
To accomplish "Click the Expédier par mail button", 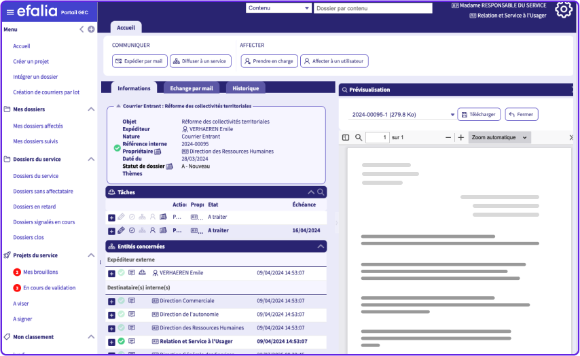I will click(140, 61).
